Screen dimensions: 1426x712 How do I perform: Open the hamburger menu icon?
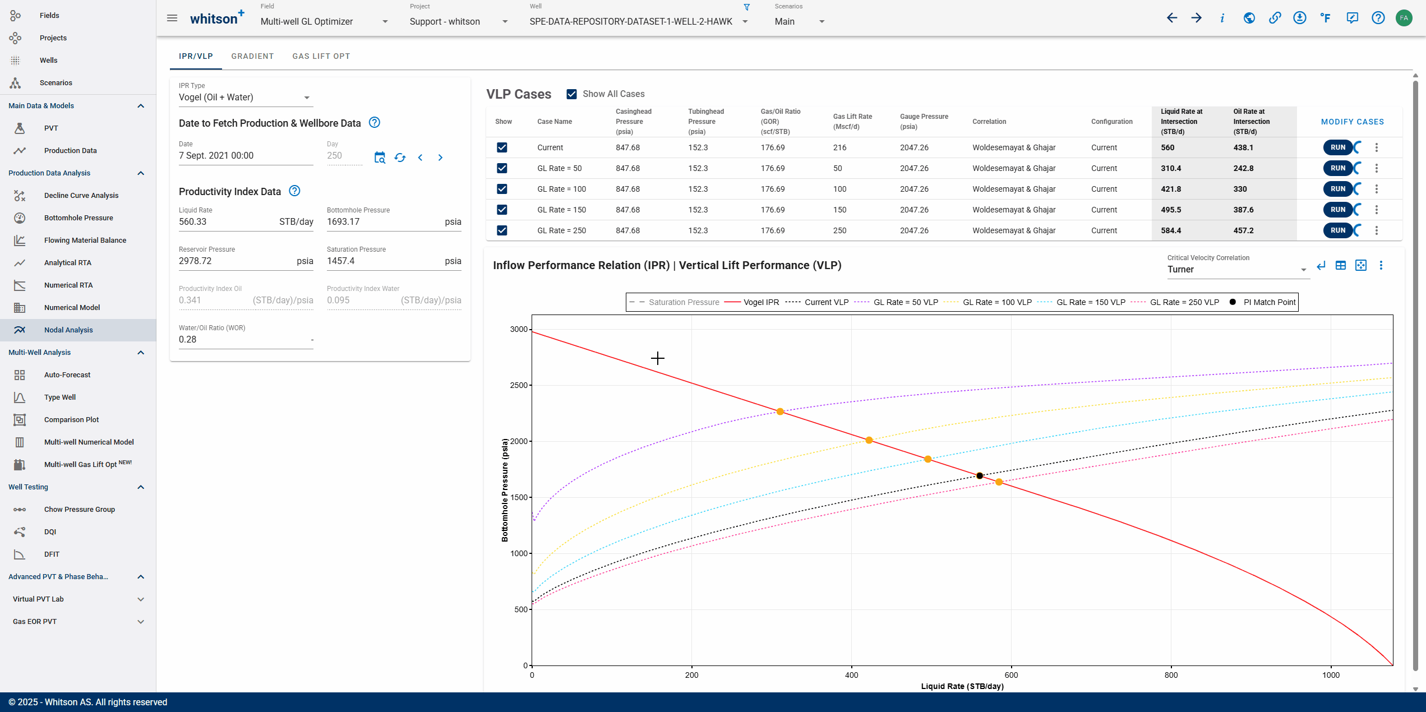pos(172,18)
